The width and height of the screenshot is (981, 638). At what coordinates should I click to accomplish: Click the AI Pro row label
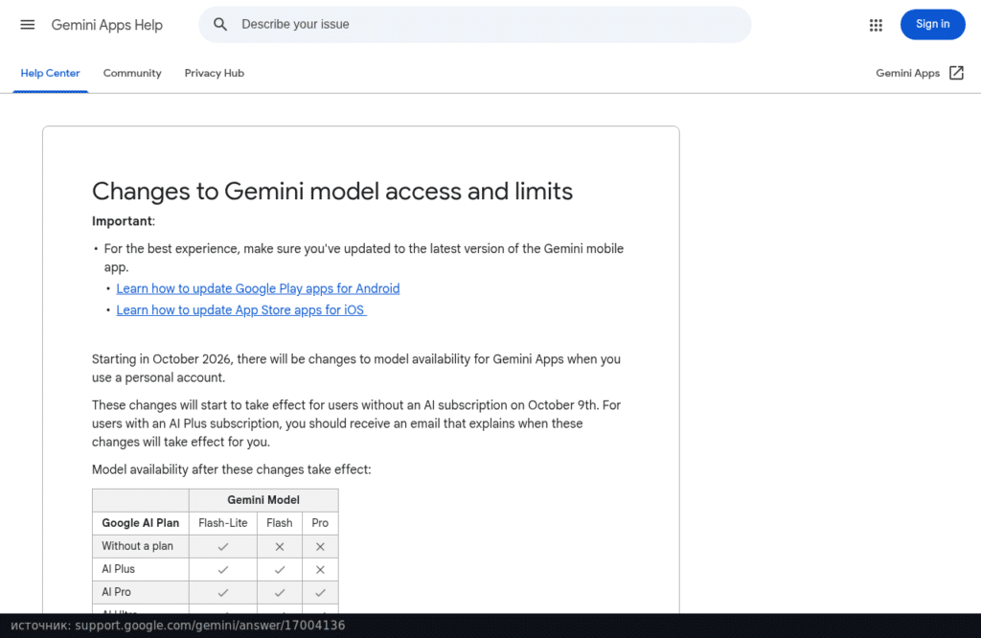[116, 592]
